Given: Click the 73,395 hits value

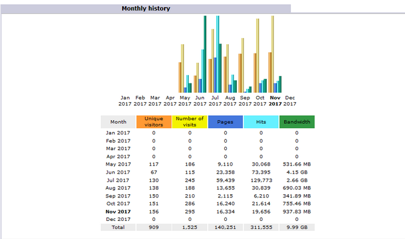Looking at the screenshot, I should click(x=261, y=172).
